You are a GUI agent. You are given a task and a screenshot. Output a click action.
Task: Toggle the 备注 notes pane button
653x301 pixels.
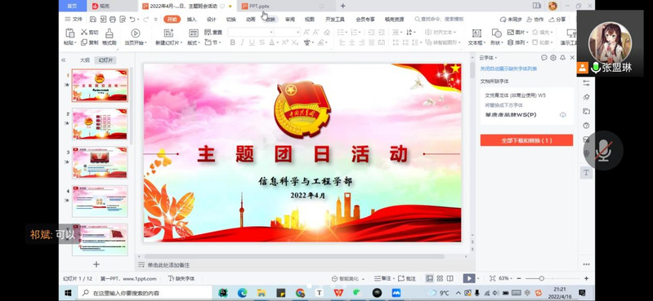click(x=382, y=278)
